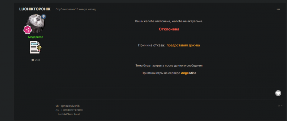287x121 pixels.
Task: Click the orange AngelMine server name
Action: tap(189, 73)
